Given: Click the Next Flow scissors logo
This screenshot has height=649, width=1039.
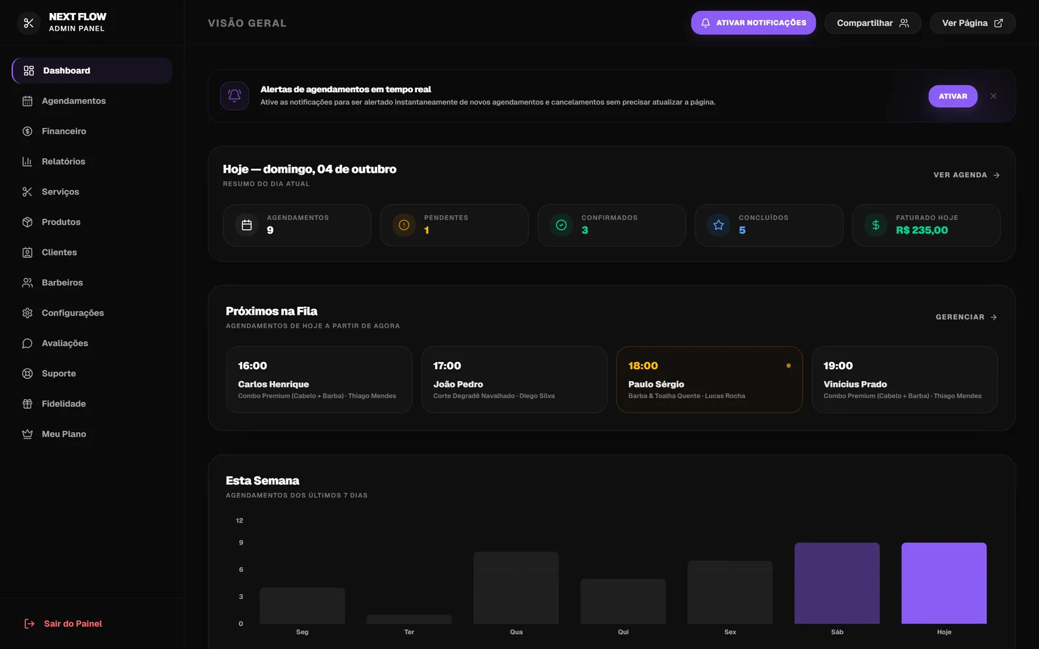Looking at the screenshot, I should click(28, 23).
